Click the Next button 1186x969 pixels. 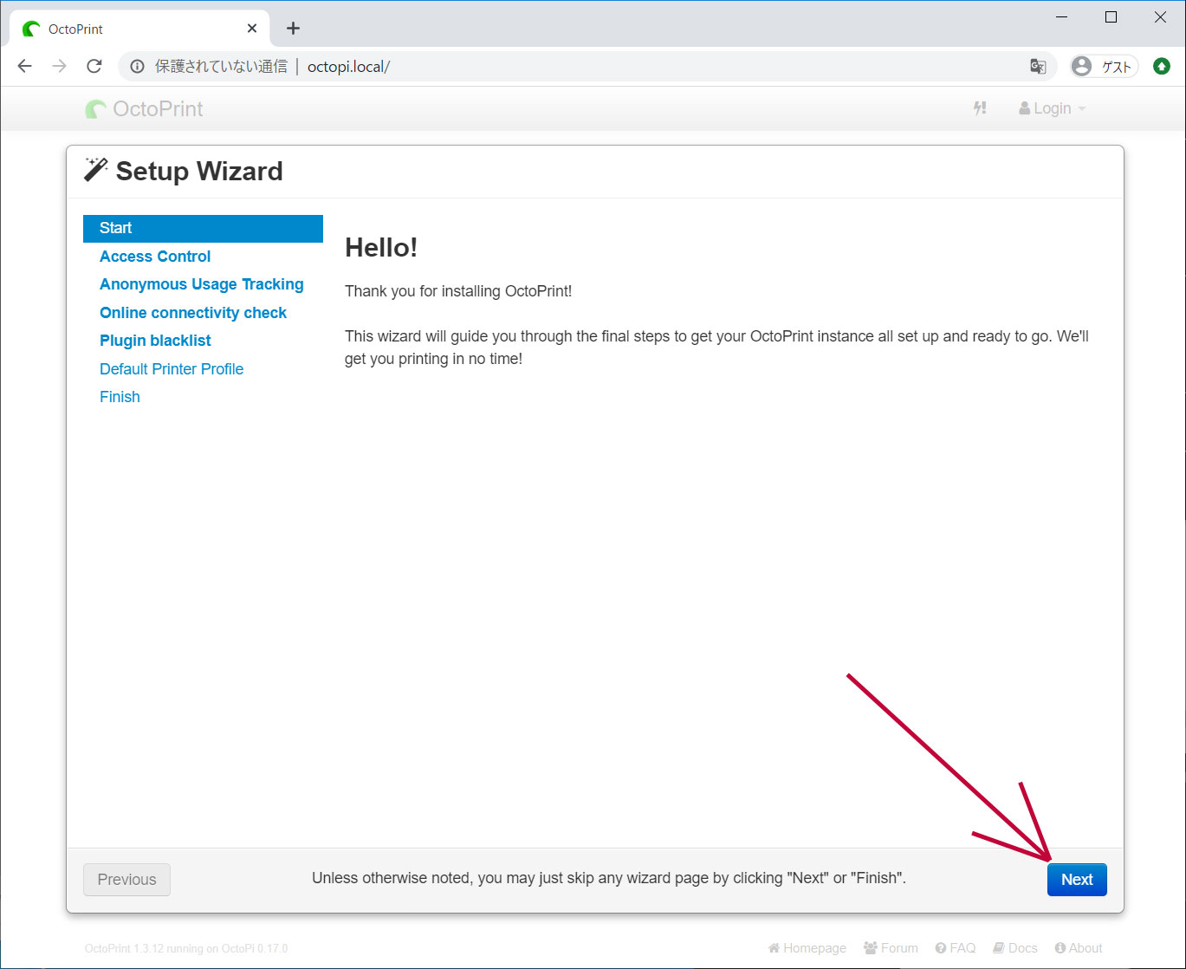click(1077, 880)
